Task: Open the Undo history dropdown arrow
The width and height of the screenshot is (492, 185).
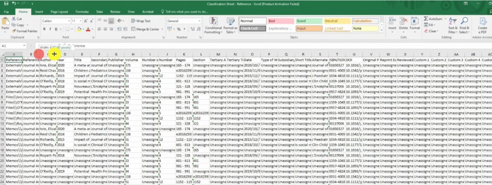Action: [18, 3]
